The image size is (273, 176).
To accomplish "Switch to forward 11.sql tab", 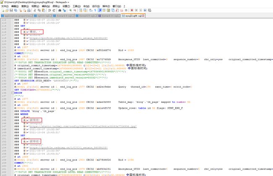I will (x=109, y=16).
